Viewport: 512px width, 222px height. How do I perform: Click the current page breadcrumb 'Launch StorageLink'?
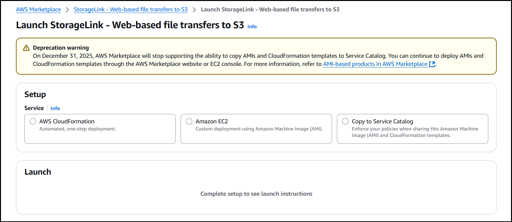click(x=270, y=9)
